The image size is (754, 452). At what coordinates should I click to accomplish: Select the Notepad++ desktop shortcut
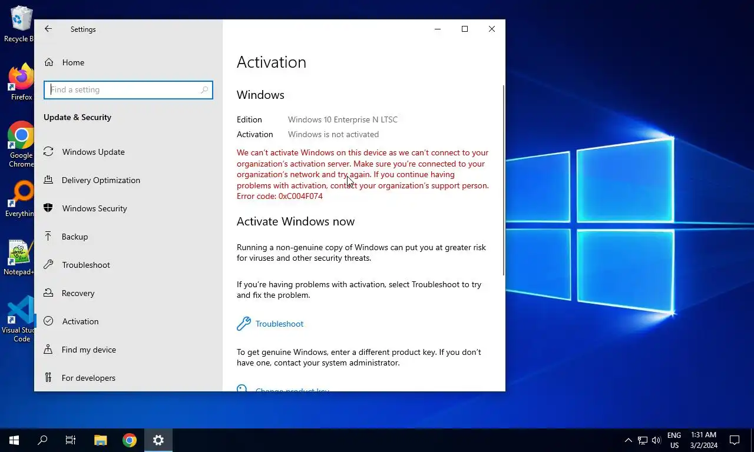click(19, 258)
